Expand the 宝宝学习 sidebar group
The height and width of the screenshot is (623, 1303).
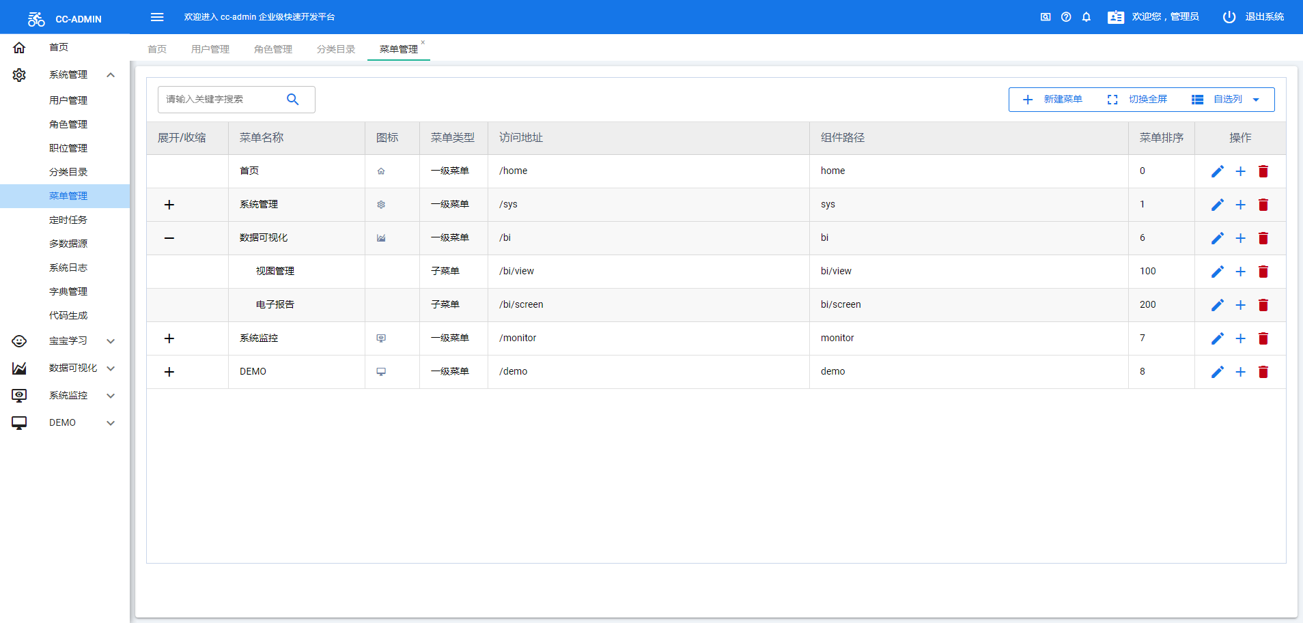(x=111, y=341)
